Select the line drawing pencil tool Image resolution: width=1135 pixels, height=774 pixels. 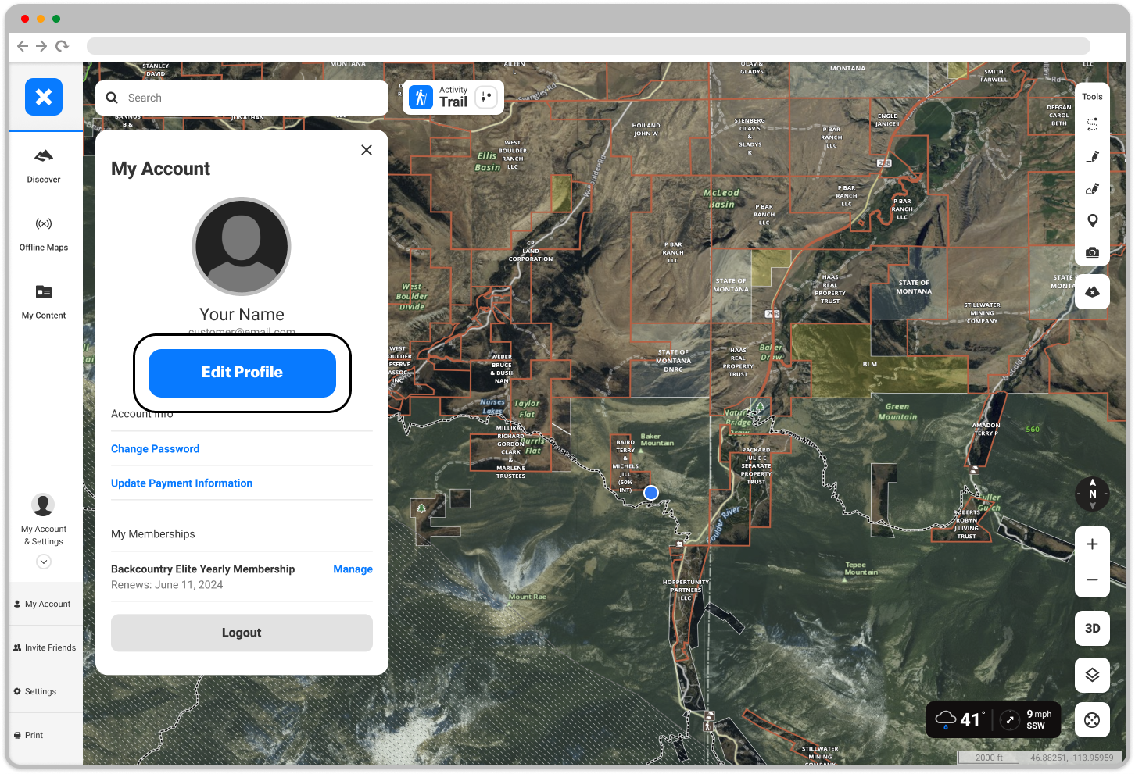(1092, 156)
